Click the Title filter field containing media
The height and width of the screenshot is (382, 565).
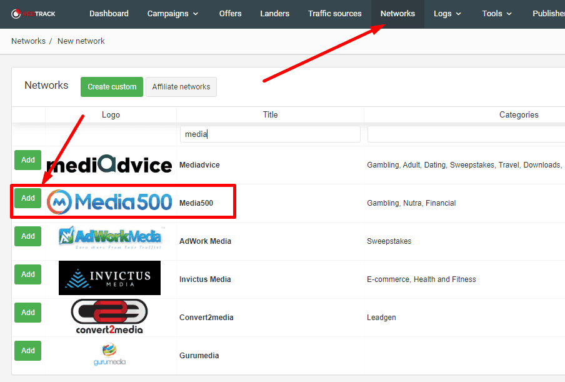tap(270, 134)
